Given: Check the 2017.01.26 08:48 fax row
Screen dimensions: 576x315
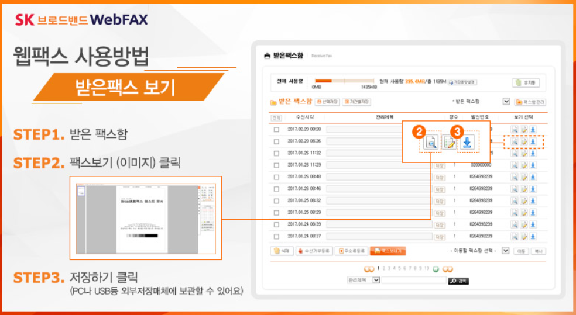Looking at the screenshot, I should tap(276, 177).
